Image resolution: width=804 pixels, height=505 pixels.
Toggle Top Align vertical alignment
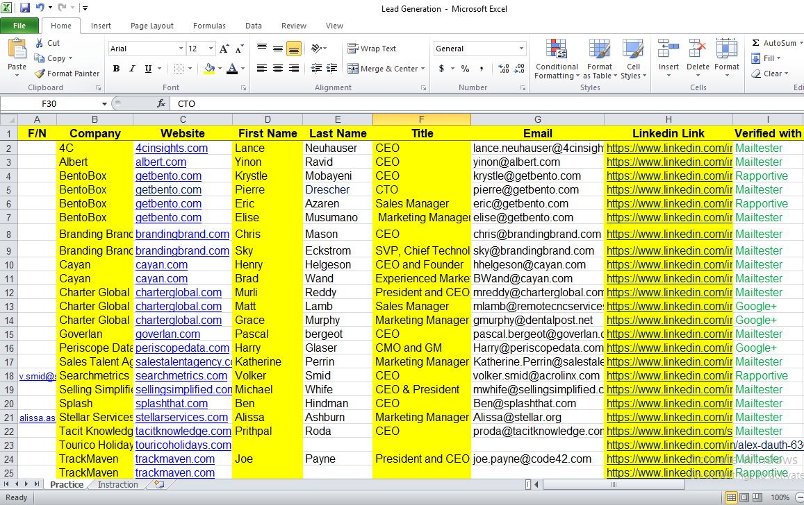[x=261, y=49]
